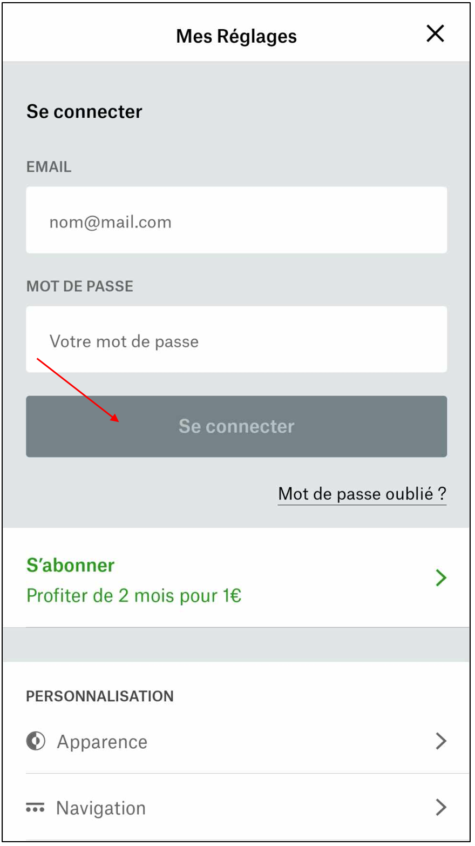This screenshot has height=846, width=475.
Task: Follow the Mot de passe oublié link
Action: click(x=362, y=494)
